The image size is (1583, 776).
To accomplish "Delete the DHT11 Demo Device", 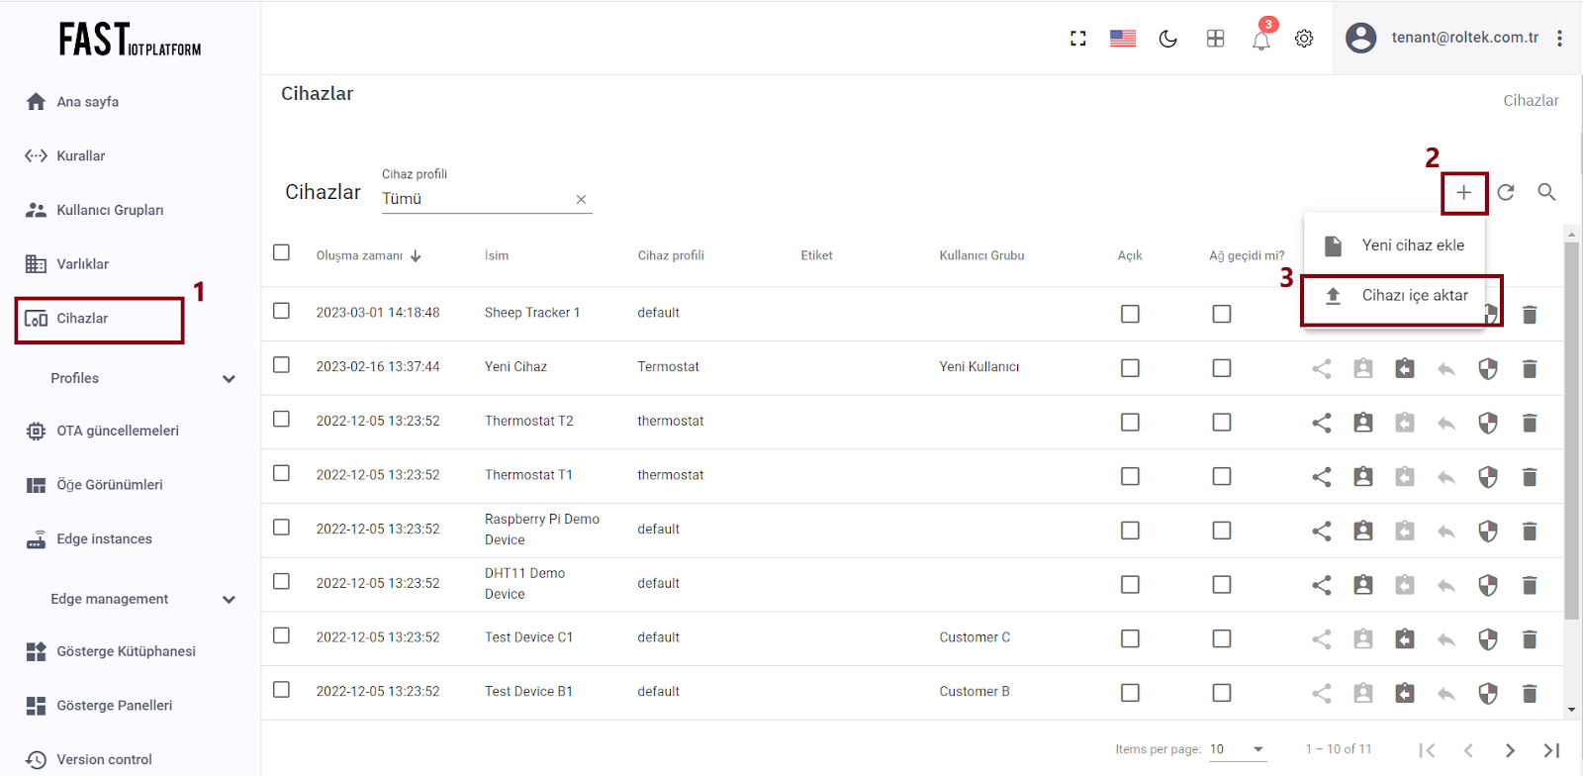I will point(1530,585).
